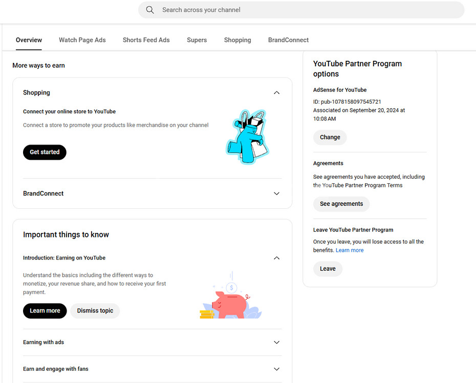Image resolution: width=476 pixels, height=383 pixels.
Task: Click the 'Understand the basics' description
Action: [x=94, y=284]
